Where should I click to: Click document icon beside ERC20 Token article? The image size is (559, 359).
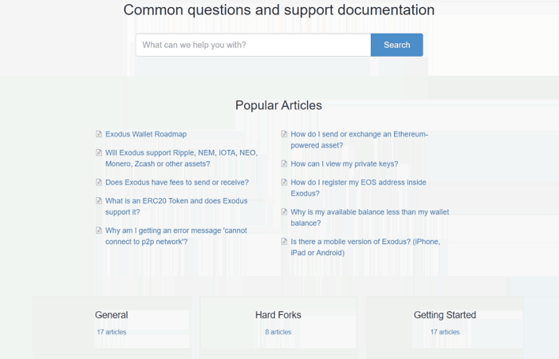point(99,201)
